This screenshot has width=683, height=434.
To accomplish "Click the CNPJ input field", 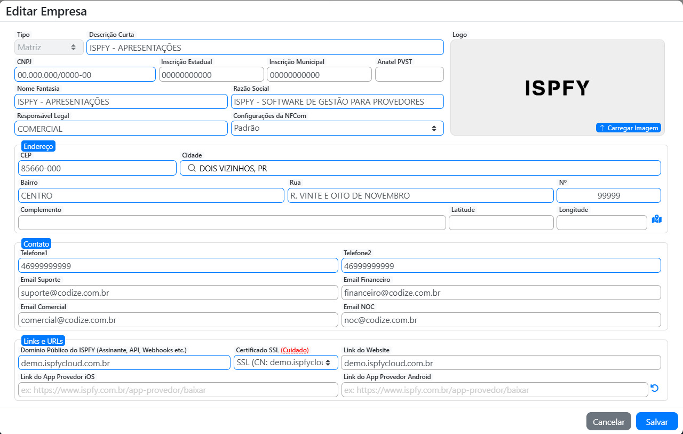I will [85, 74].
